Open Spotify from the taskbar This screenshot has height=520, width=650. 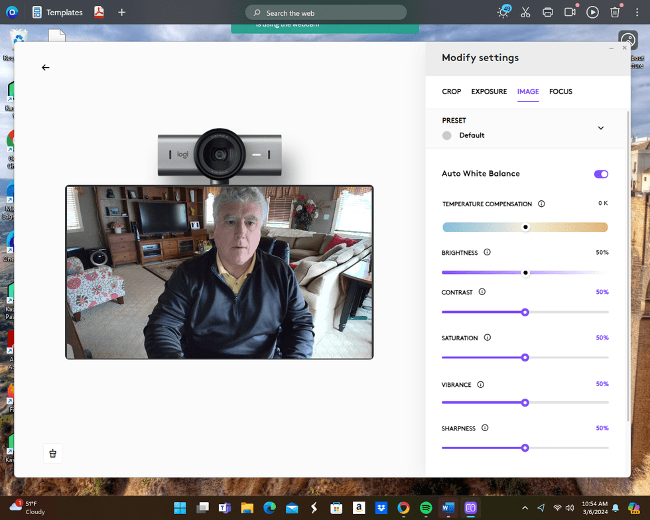[425, 508]
